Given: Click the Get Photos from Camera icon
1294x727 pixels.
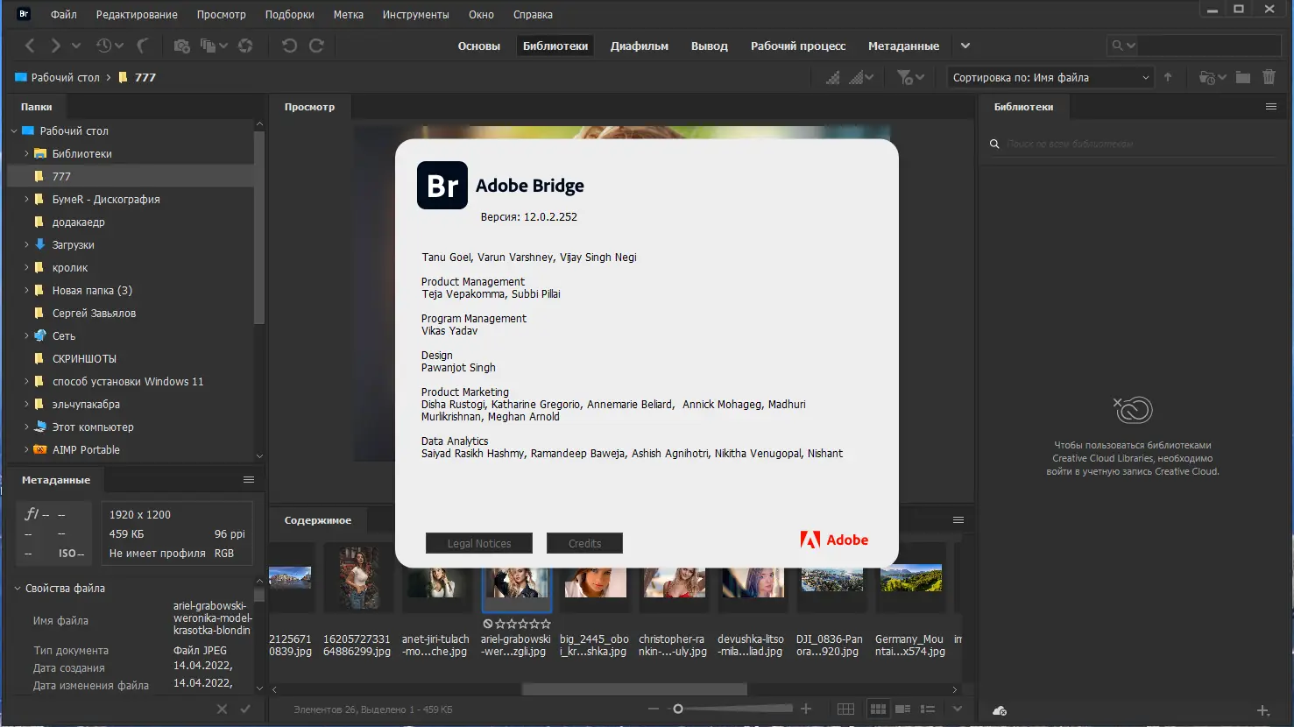Looking at the screenshot, I should tap(181, 46).
